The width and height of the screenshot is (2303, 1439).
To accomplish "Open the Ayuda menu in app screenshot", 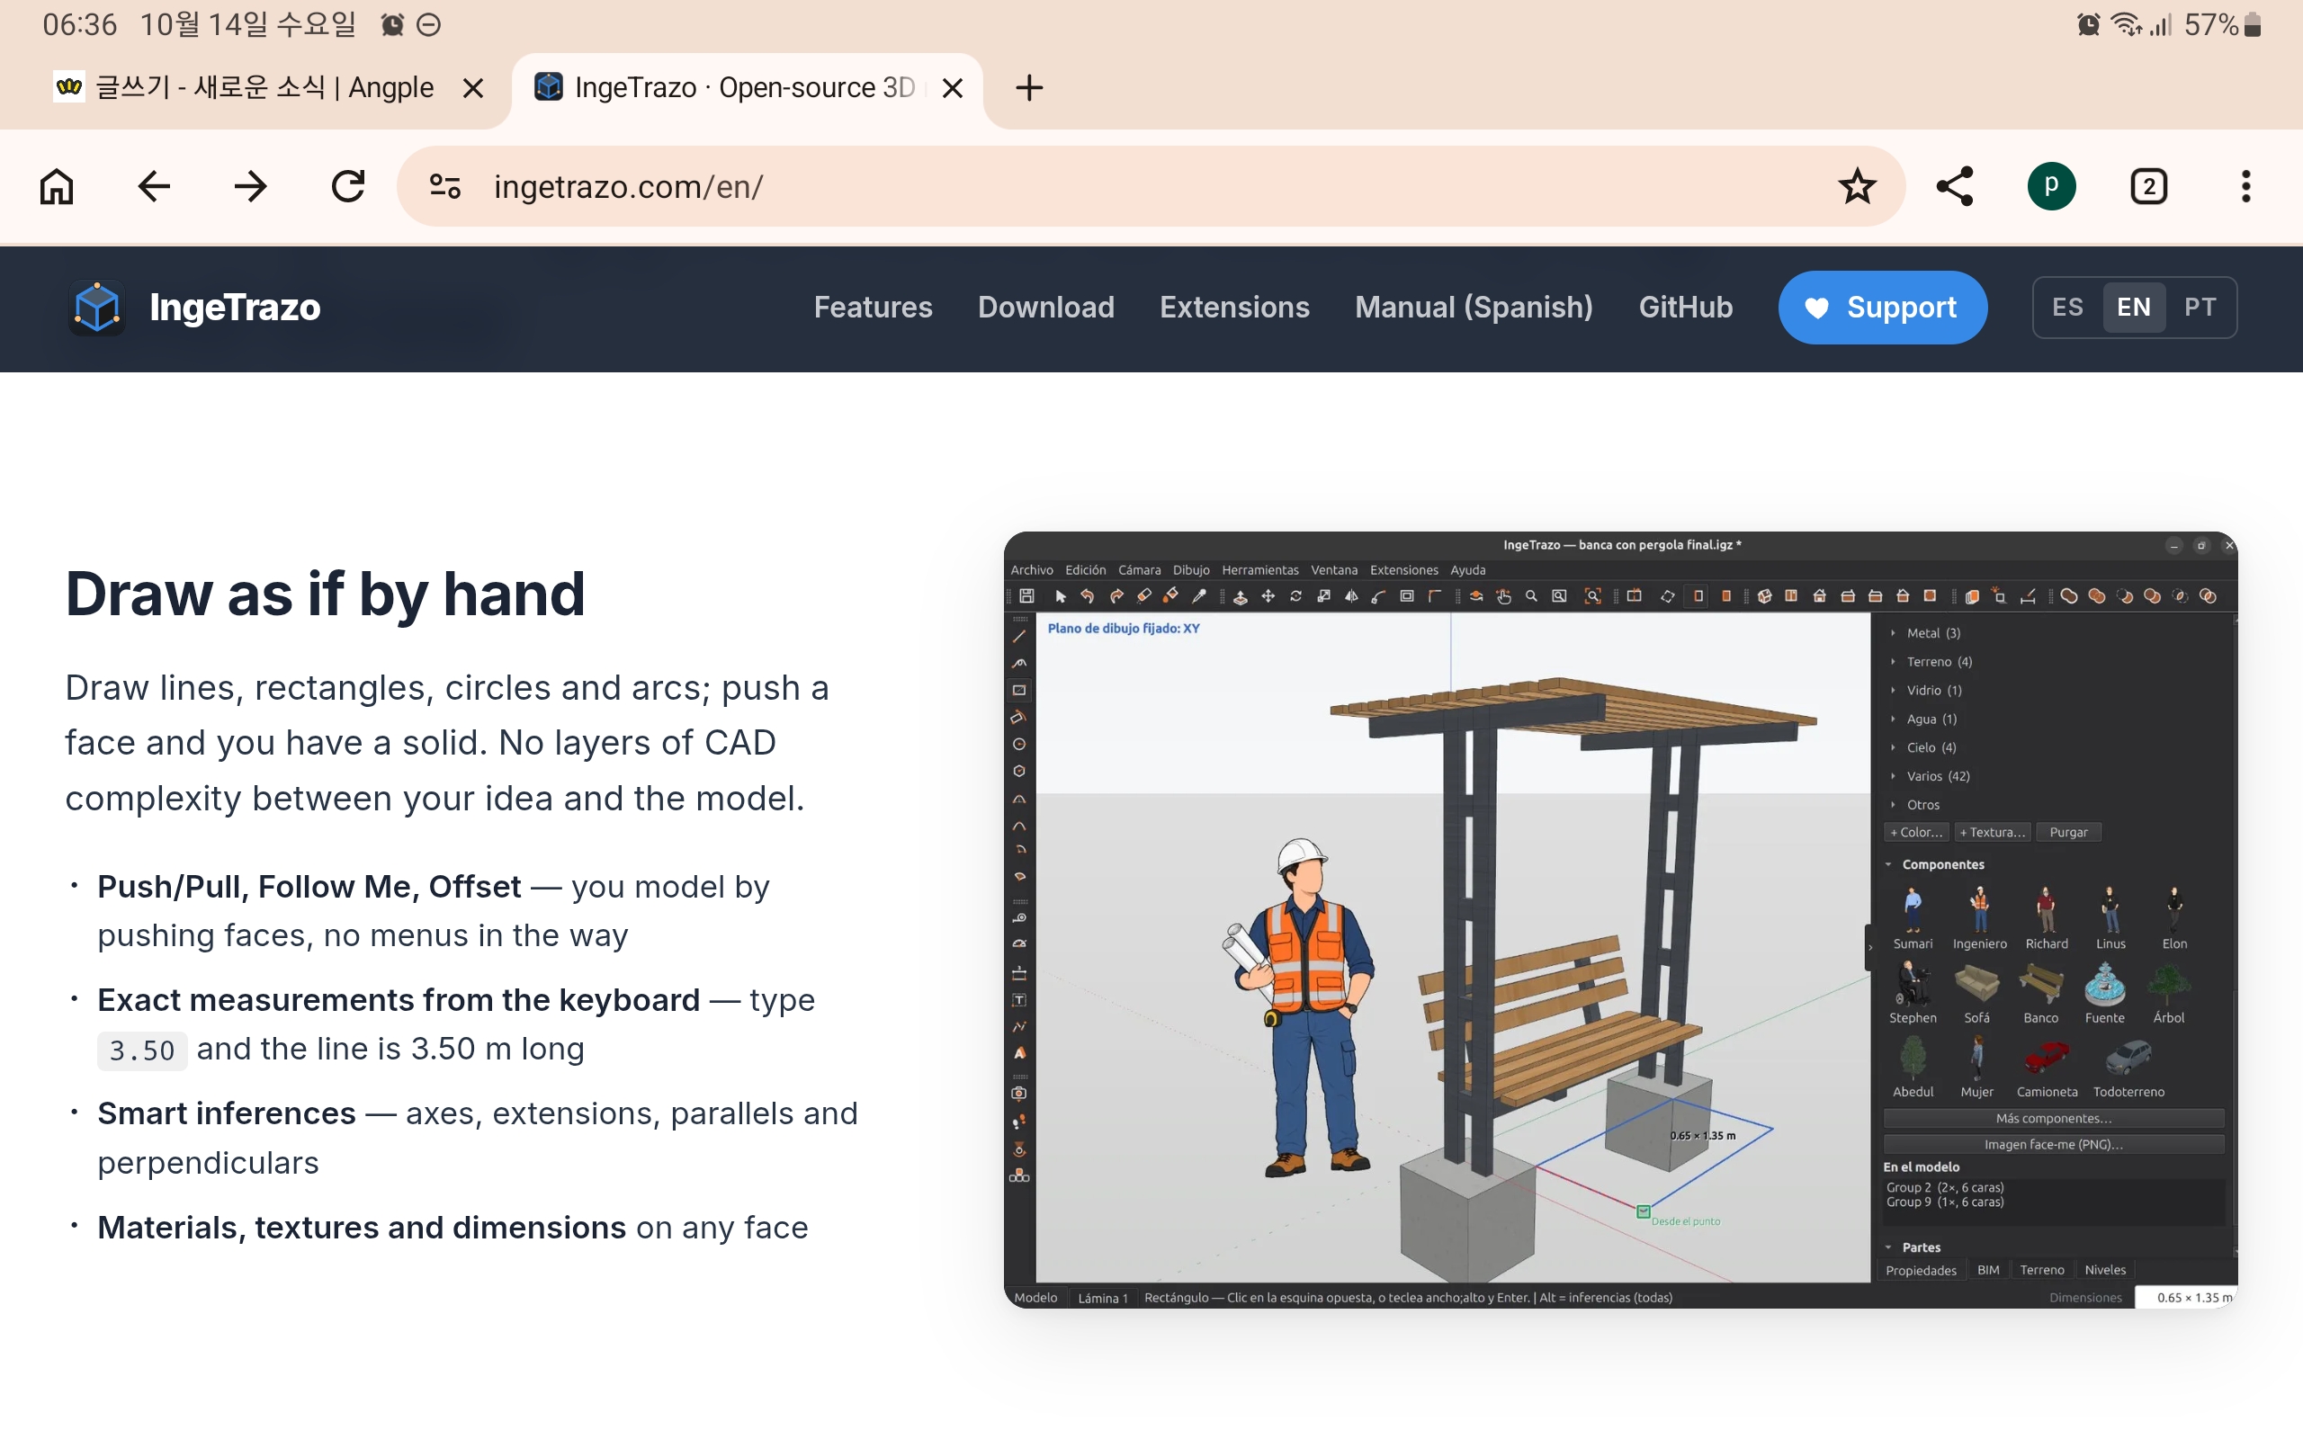I will point(1467,570).
